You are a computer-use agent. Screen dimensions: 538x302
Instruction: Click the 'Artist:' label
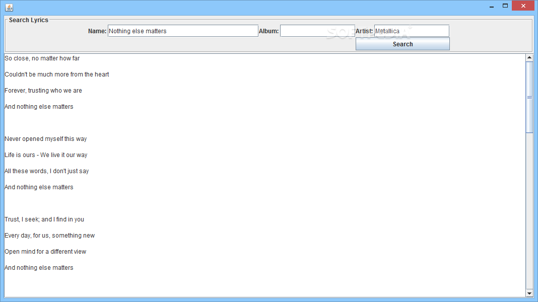[364, 31]
